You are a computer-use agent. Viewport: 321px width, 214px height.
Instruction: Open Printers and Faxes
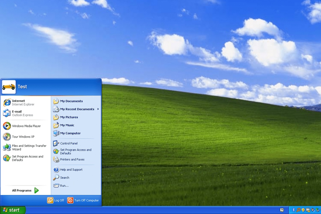pos(72,160)
